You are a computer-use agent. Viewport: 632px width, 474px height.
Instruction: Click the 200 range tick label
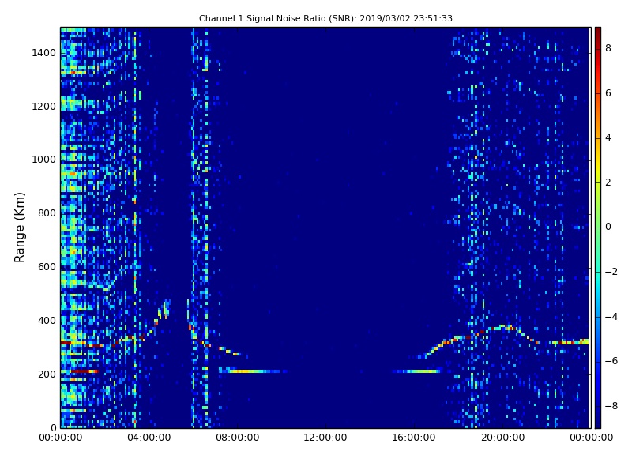47,374
